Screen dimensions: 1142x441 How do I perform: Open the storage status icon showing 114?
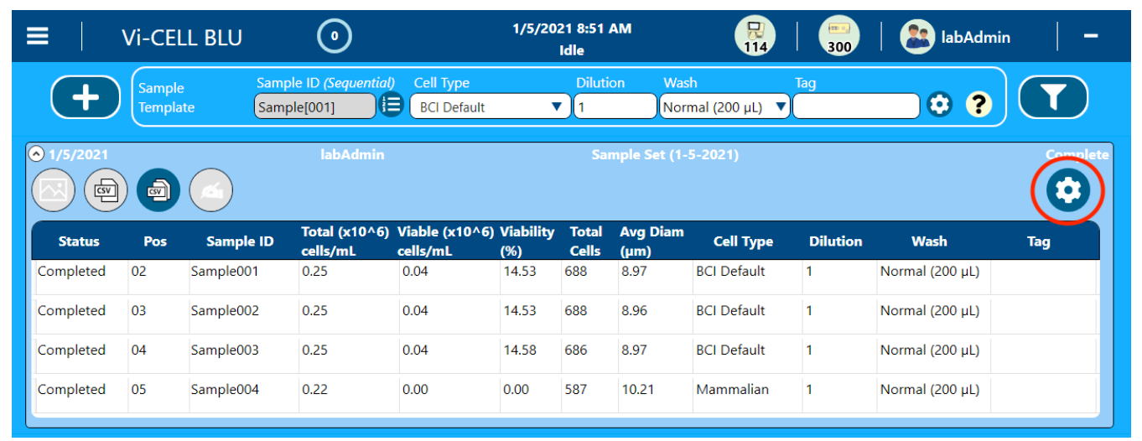point(755,36)
